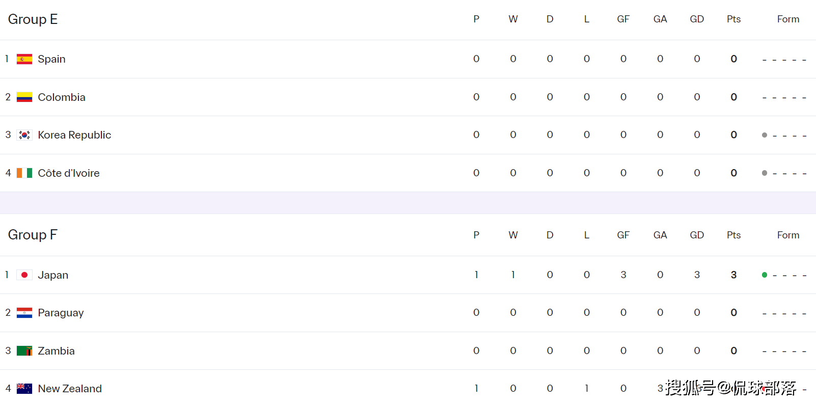Click the Zambia flag icon
Viewport: 816px width, 405px height.
point(24,351)
